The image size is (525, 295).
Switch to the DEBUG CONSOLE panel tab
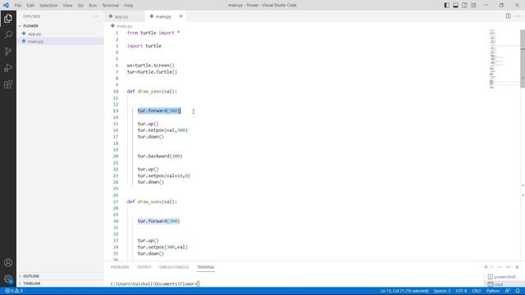click(x=174, y=267)
